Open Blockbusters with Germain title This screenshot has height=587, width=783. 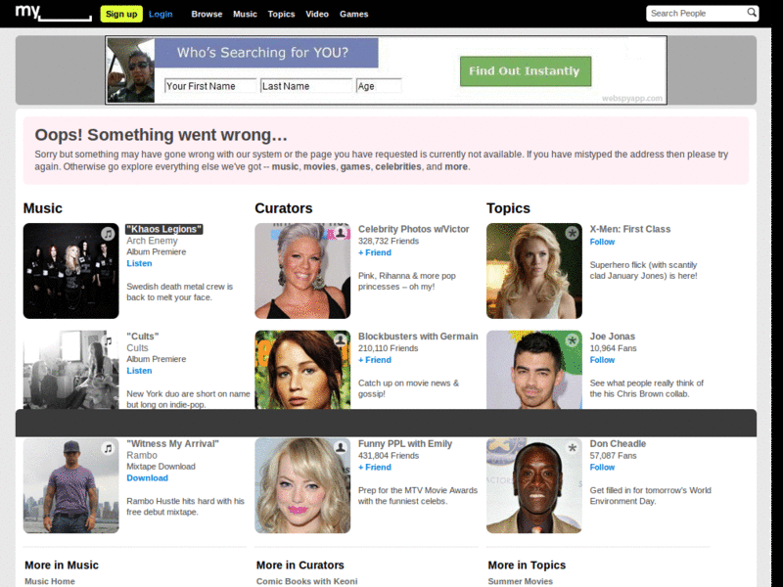pyautogui.click(x=418, y=337)
